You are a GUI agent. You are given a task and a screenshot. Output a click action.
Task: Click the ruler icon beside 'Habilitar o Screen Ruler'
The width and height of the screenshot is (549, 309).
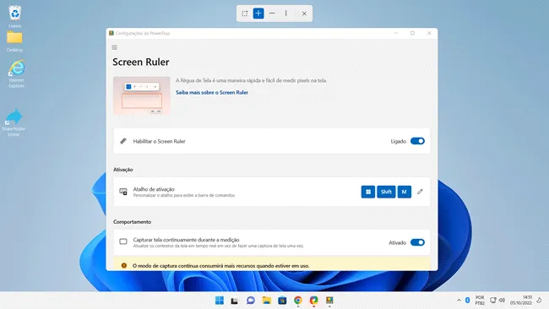pos(123,141)
